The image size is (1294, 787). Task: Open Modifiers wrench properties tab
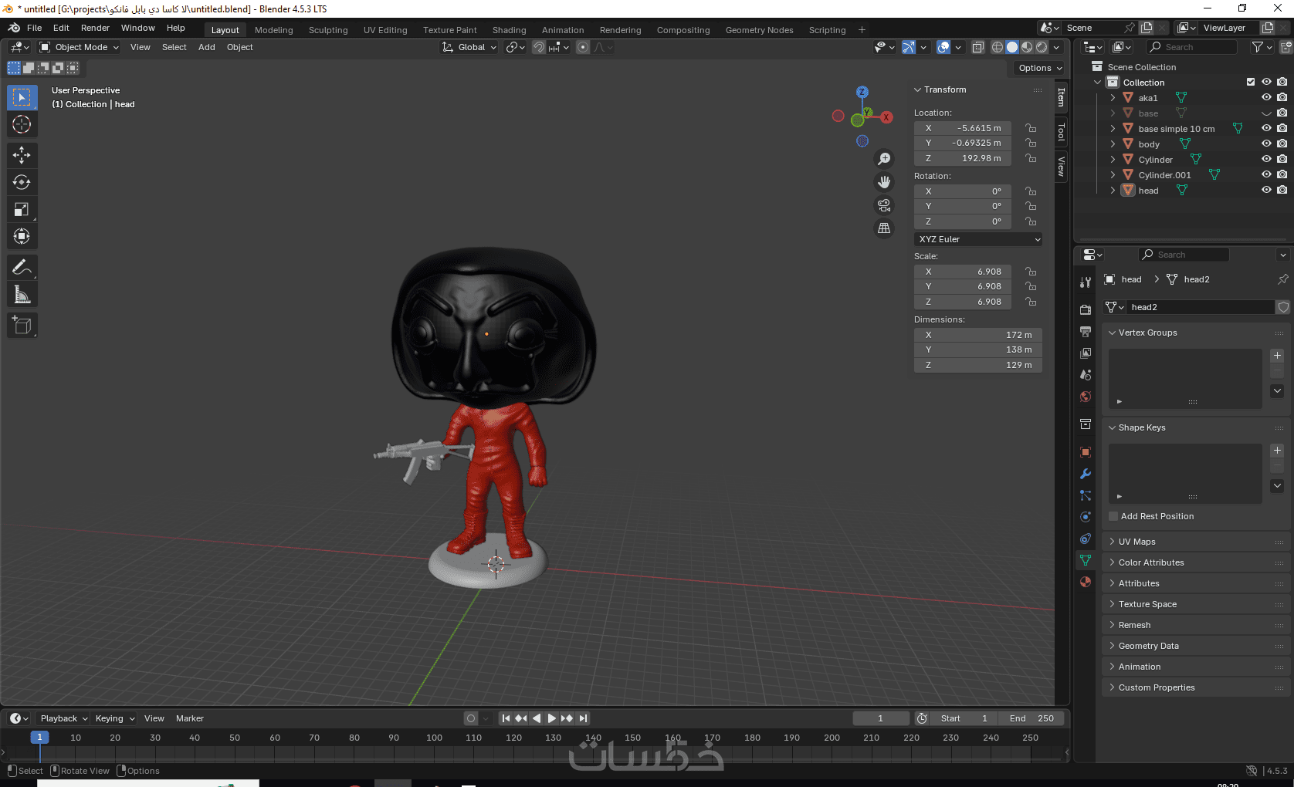tap(1086, 474)
